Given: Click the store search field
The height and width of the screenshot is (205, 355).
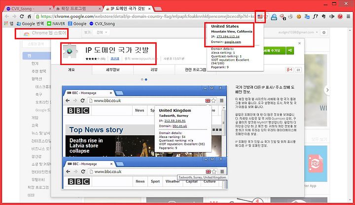Looking at the screenshot, I should pyautogui.click(x=36, y=44).
